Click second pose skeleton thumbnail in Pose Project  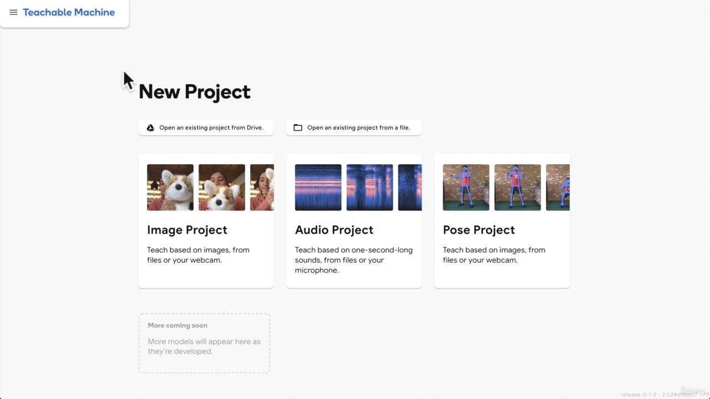(518, 187)
